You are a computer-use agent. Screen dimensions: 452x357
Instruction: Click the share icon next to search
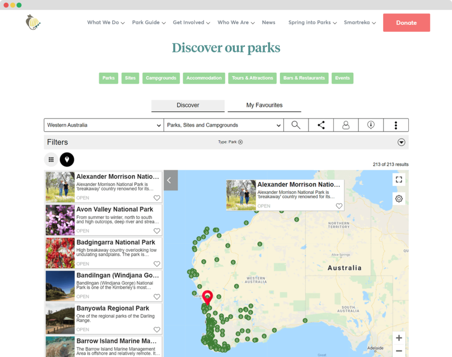pyautogui.click(x=321, y=125)
